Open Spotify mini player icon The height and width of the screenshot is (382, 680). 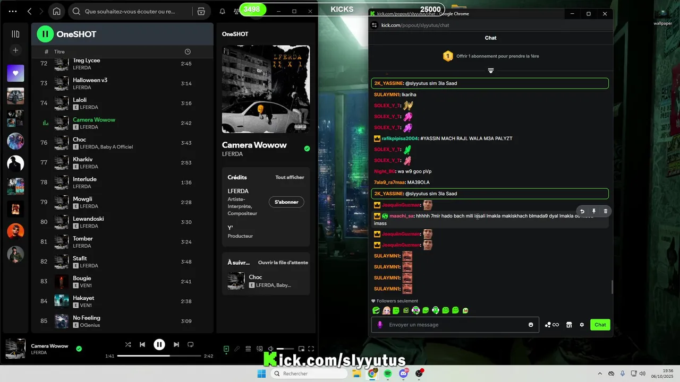pos(301,349)
